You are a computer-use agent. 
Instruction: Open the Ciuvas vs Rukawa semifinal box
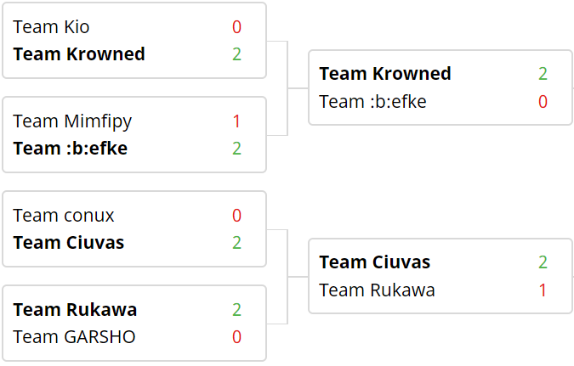point(440,277)
